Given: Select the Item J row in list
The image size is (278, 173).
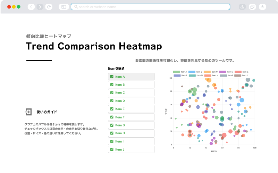Looking at the screenshot, I should [131, 150].
